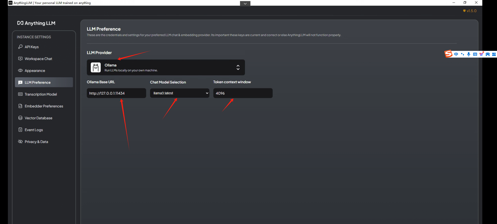Open Vector Database via database icon
Image resolution: width=497 pixels, height=224 pixels.
tap(20, 118)
